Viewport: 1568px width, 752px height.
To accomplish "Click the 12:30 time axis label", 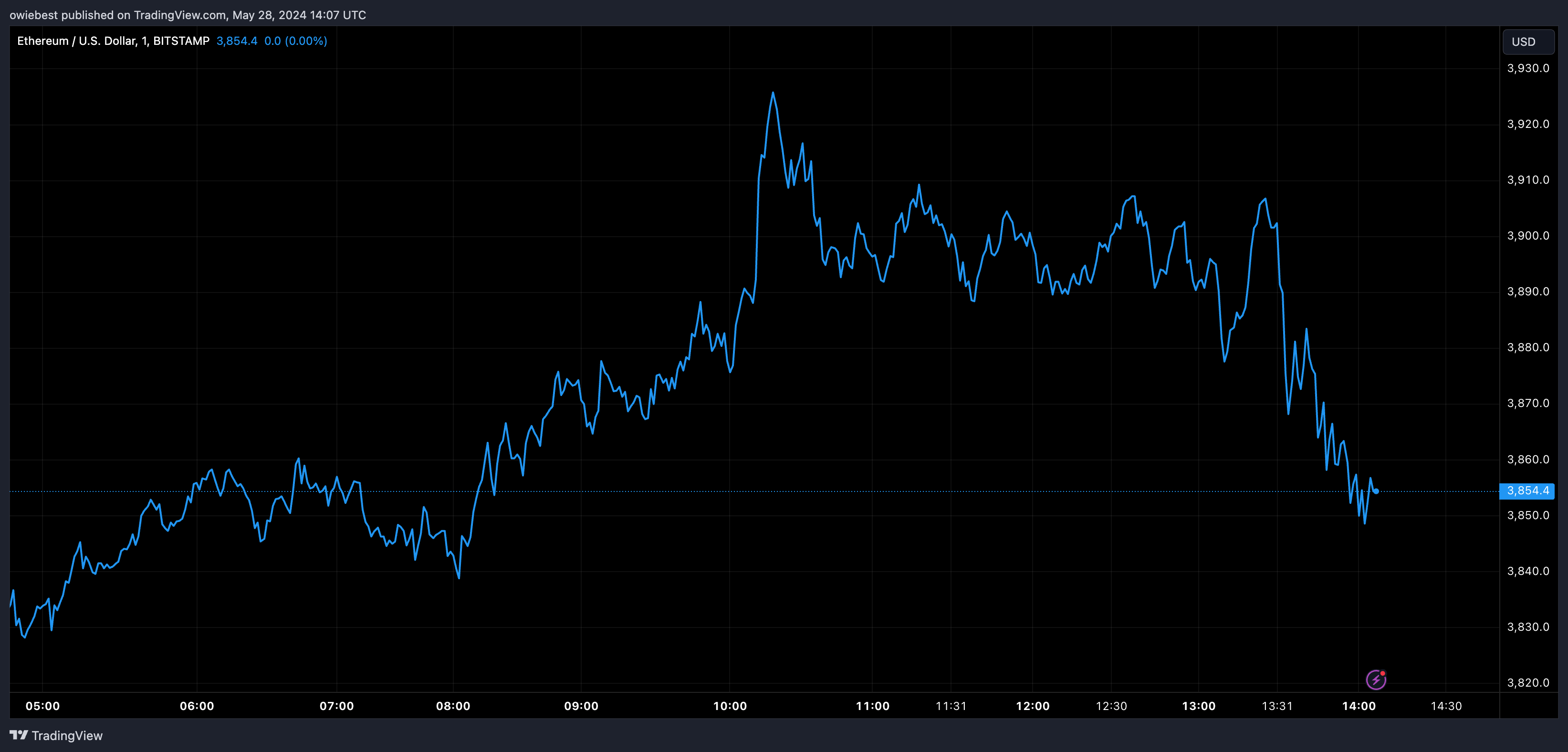I will coord(1111,706).
